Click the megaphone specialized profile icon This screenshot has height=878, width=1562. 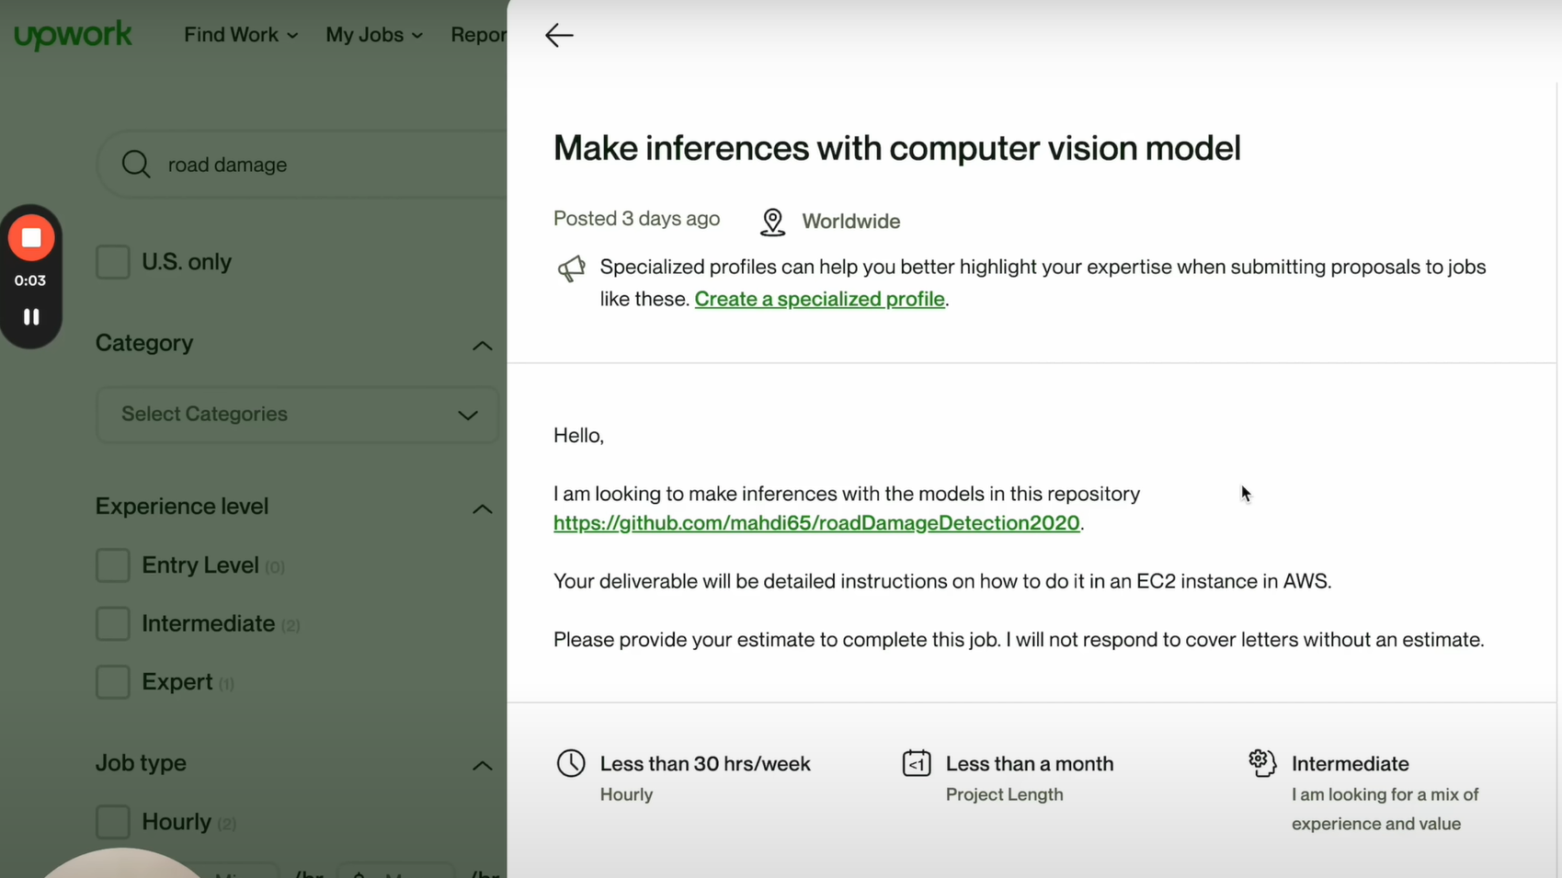(571, 268)
